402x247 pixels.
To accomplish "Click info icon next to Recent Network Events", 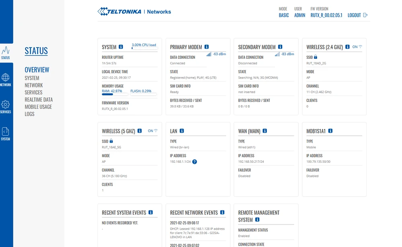I will [222, 212].
